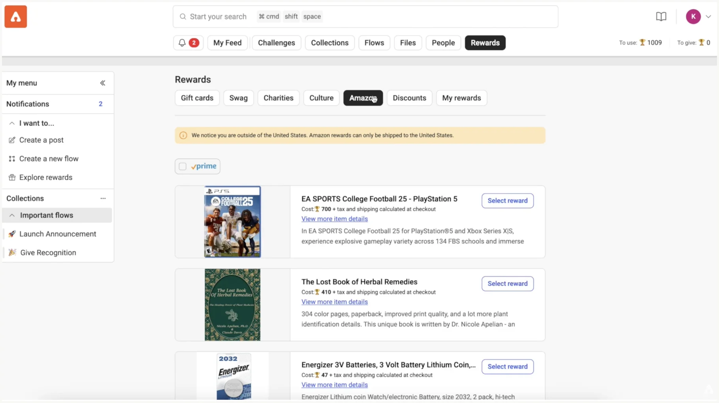Click the Launch Announcement rocket icon

coord(12,234)
